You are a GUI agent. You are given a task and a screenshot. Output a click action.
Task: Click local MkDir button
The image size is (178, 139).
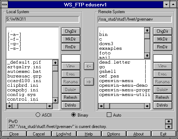(71, 39)
